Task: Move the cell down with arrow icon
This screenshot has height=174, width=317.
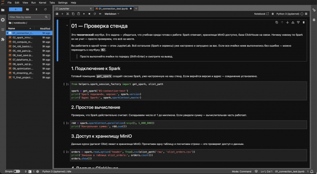Action: point(287,22)
